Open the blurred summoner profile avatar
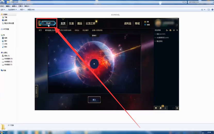This screenshot has width=214, height=134. [158, 23]
